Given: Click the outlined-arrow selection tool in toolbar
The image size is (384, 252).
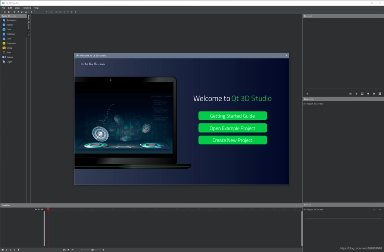Looking at the screenshot, I should [x=5, y=12].
